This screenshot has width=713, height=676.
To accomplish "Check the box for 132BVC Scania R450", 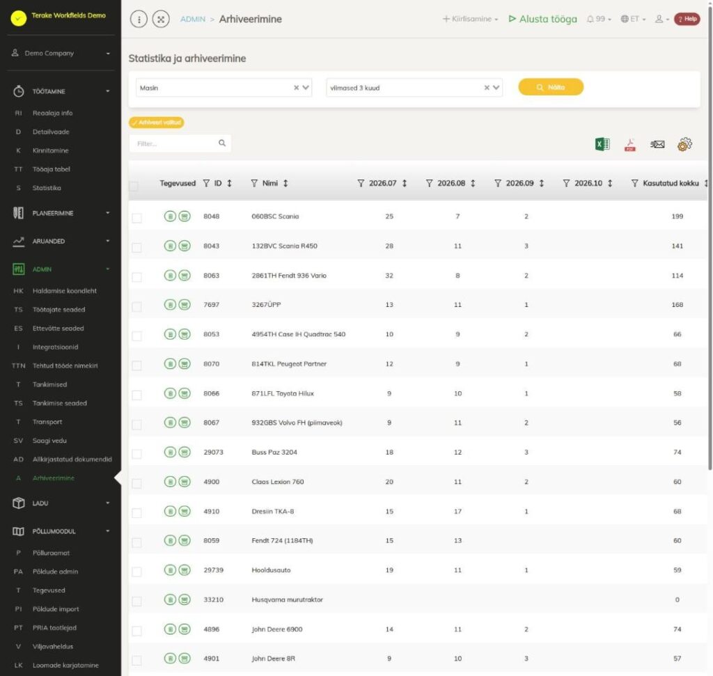I will click(x=136, y=247).
